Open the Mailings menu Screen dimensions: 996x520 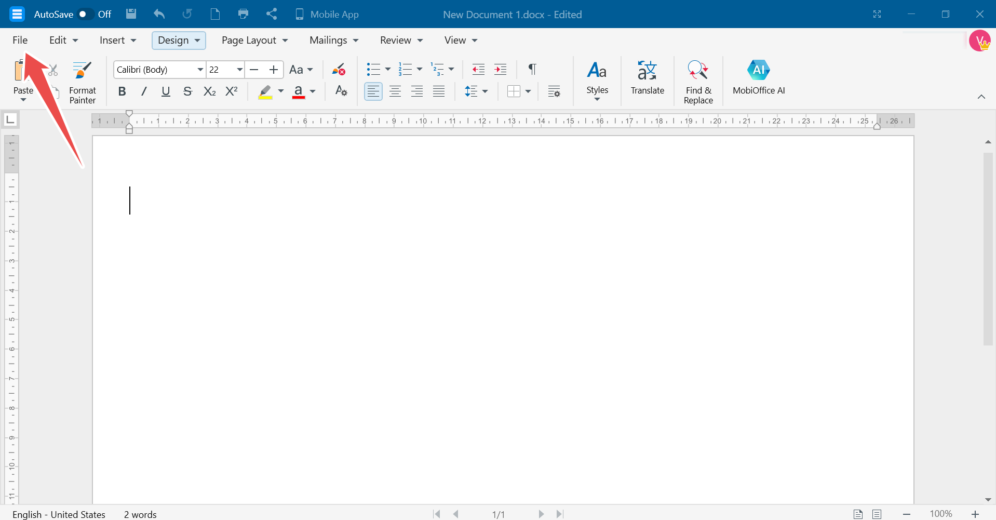334,40
